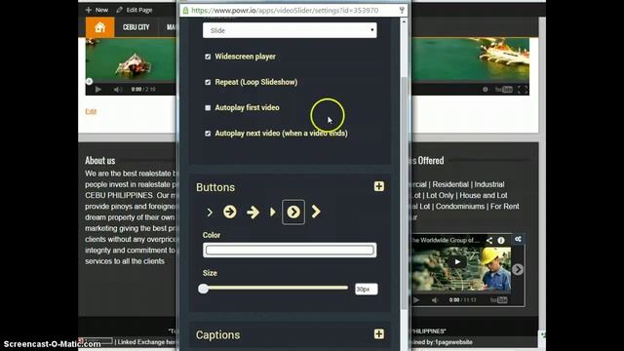Pick the thick chevron button style
This screenshot has height=351, width=624.
pyautogui.click(x=316, y=212)
